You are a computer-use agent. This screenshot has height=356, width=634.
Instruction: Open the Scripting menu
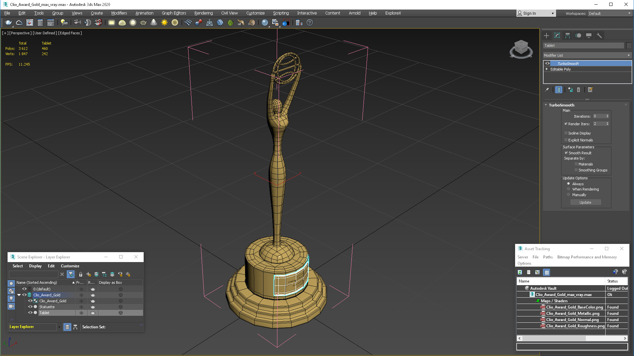click(281, 13)
